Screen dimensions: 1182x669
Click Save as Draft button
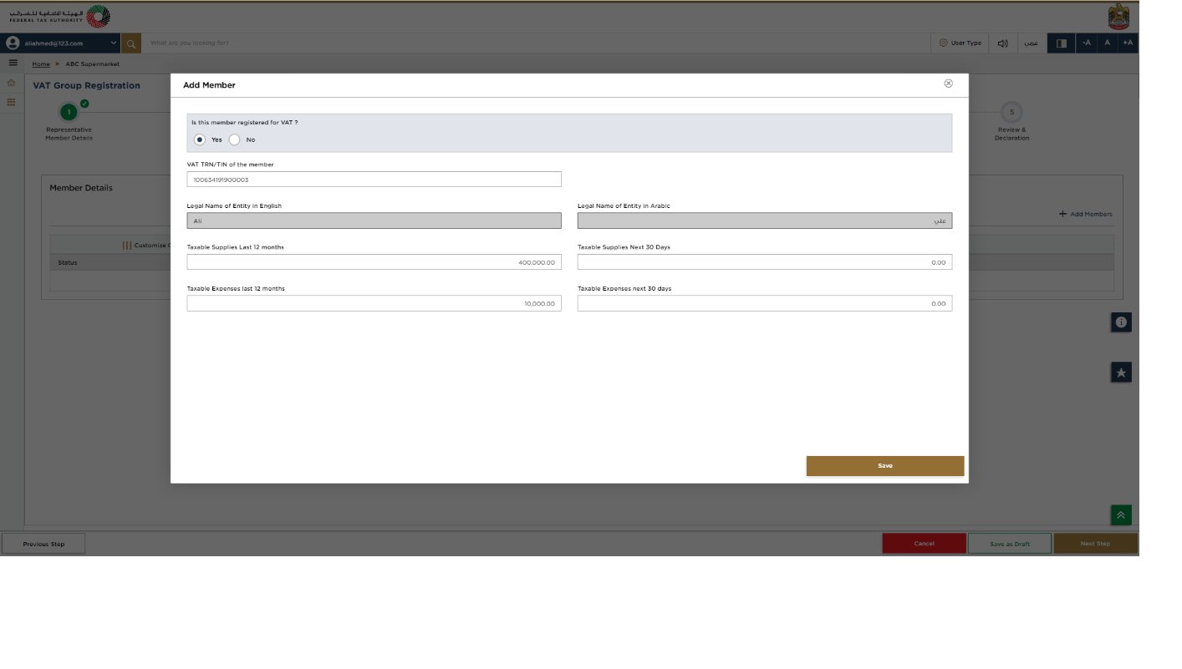[1010, 544]
